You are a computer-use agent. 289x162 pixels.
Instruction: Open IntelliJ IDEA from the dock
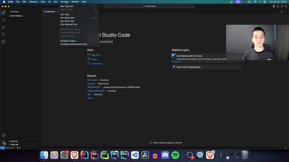pos(84,155)
